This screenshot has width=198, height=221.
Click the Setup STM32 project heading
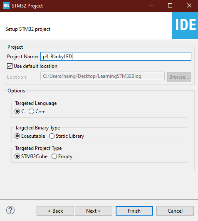pyautogui.click(x=28, y=29)
